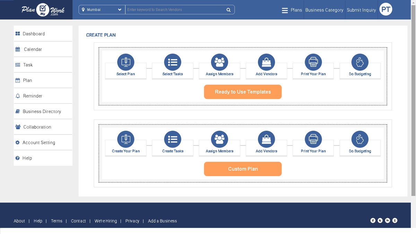The width and height of the screenshot is (416, 234).
Task: Open Plans in the top navigation
Action: (x=296, y=10)
